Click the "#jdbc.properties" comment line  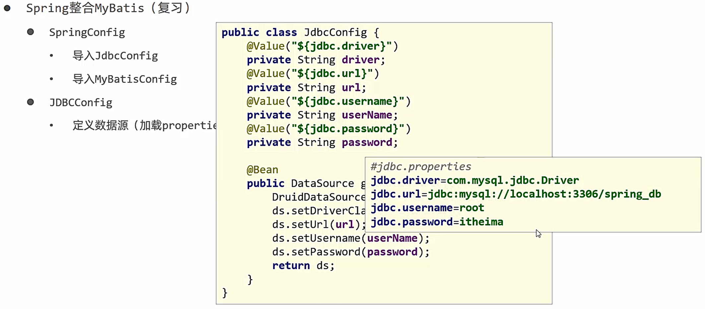(x=421, y=167)
